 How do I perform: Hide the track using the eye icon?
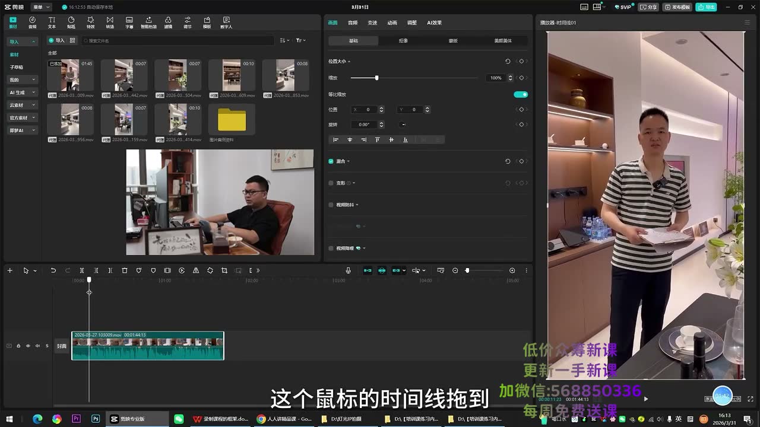(28, 346)
